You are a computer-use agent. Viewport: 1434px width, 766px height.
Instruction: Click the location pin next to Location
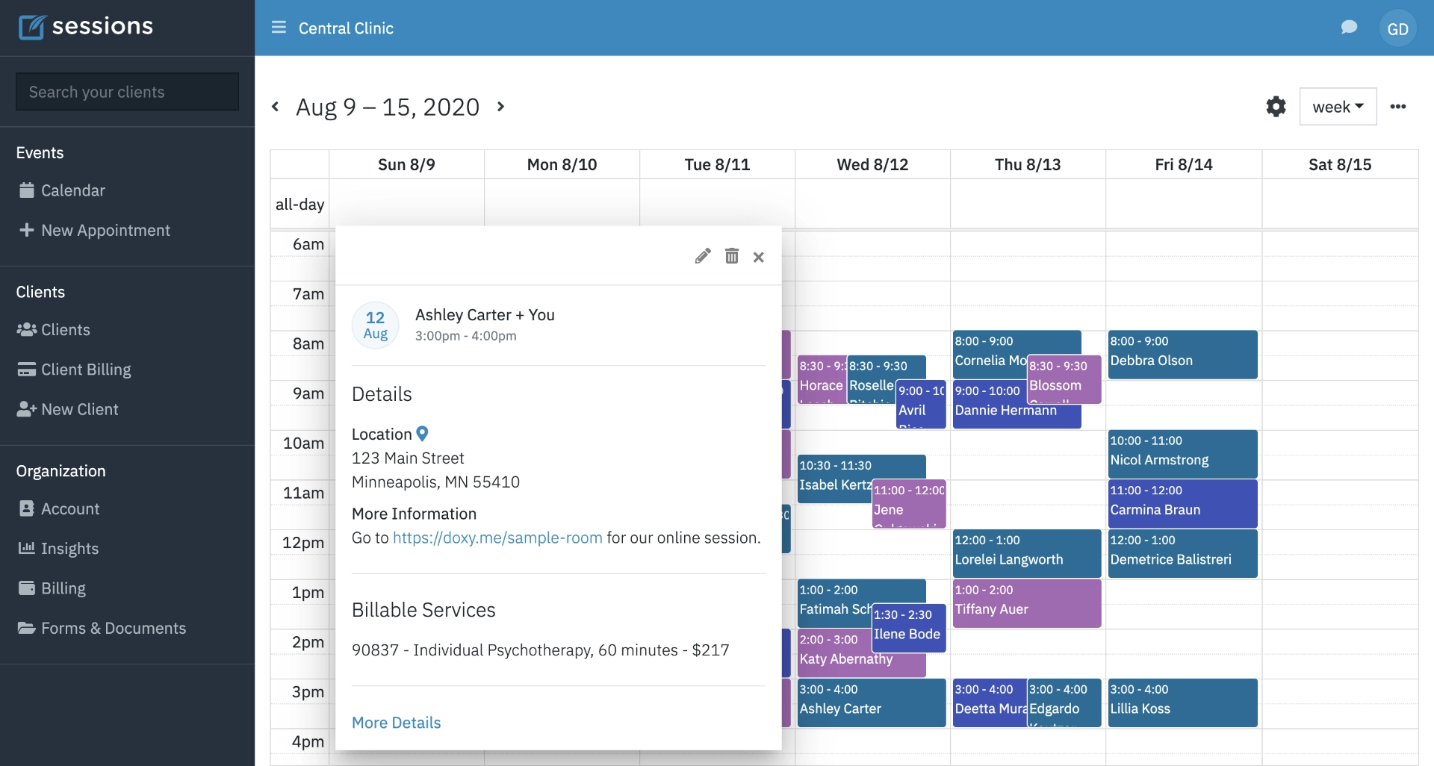423,433
